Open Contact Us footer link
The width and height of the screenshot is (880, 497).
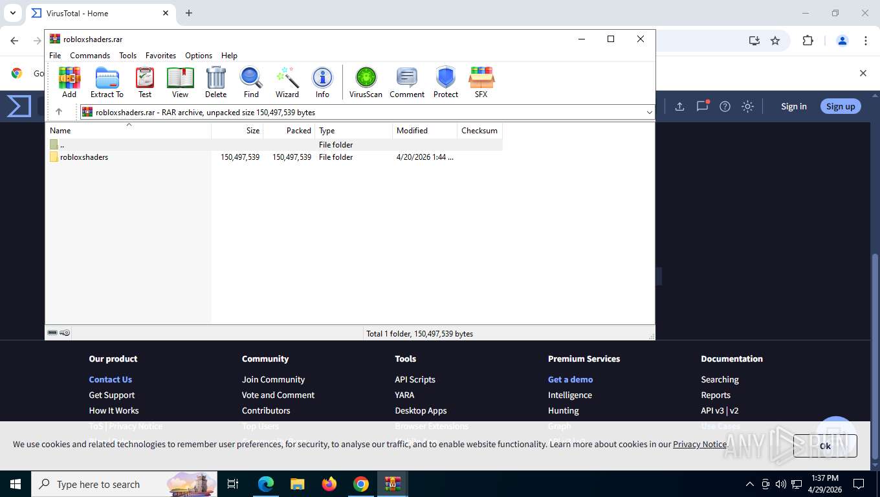coord(110,379)
